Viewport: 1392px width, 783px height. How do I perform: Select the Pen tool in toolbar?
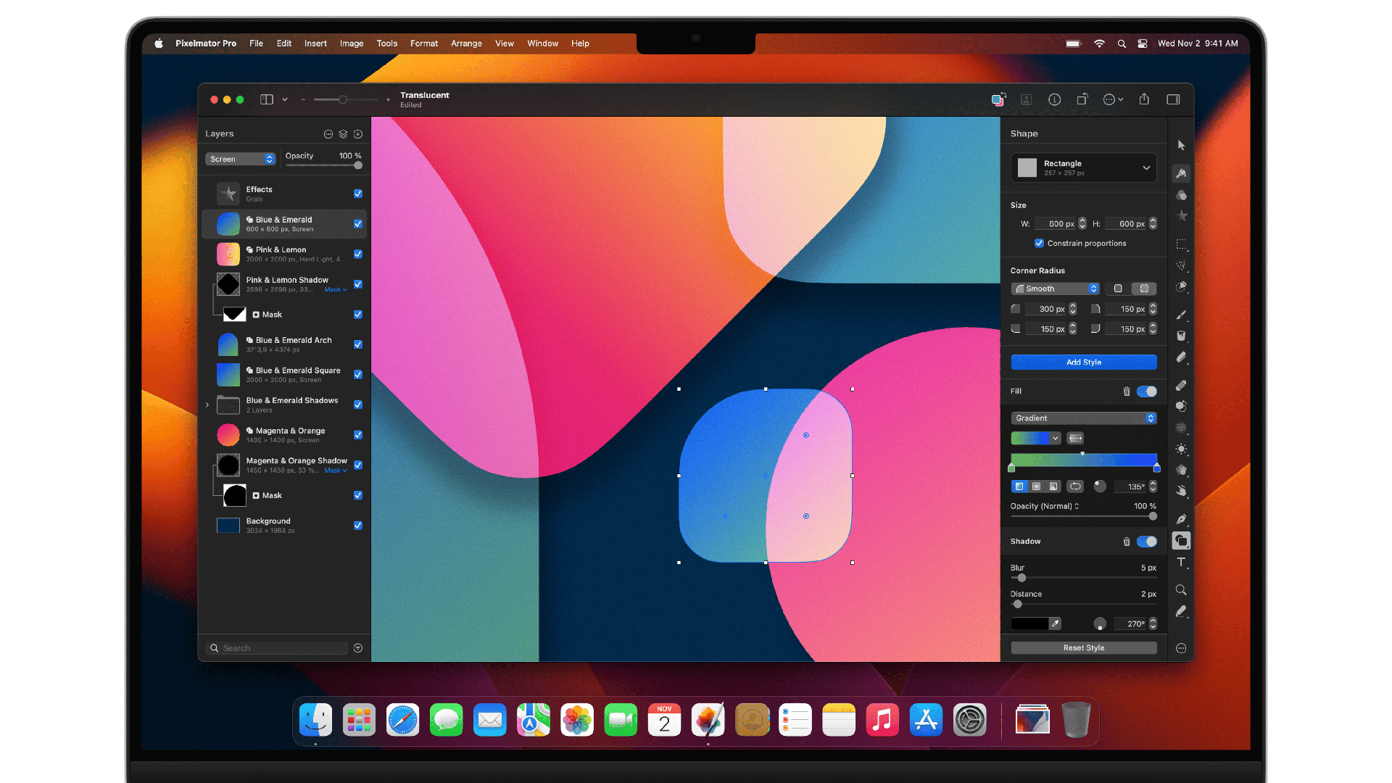(x=1181, y=519)
